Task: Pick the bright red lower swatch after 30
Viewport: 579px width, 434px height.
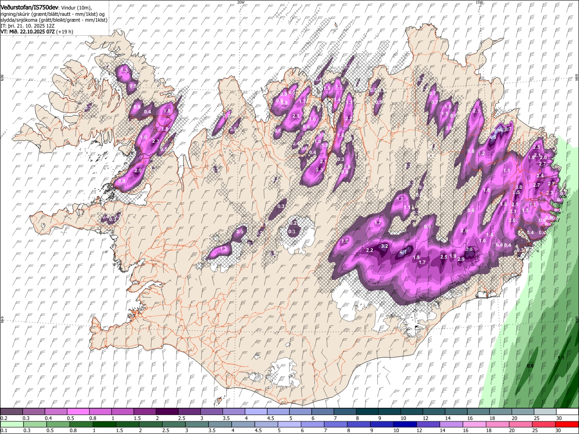Action: 566,424
